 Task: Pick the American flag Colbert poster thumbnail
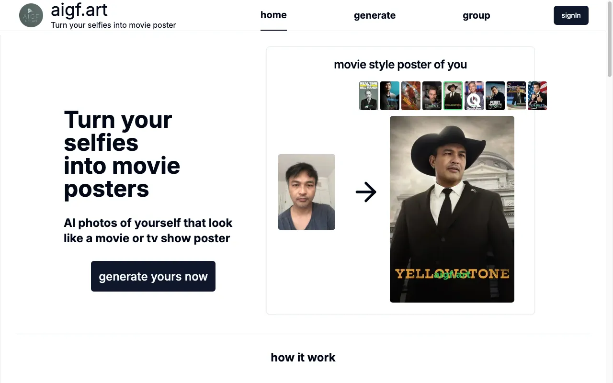coord(537,96)
